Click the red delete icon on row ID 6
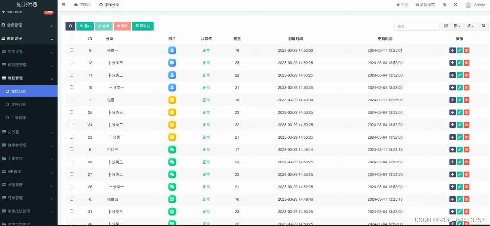This screenshot has height=226, width=490. (x=467, y=149)
